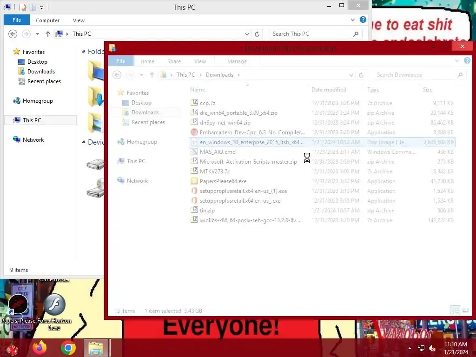
Task: Open Papers, Please desktop shortcut
Action: pos(18,309)
